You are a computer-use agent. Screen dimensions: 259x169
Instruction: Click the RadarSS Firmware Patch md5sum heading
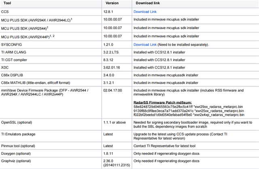click(x=163, y=103)
